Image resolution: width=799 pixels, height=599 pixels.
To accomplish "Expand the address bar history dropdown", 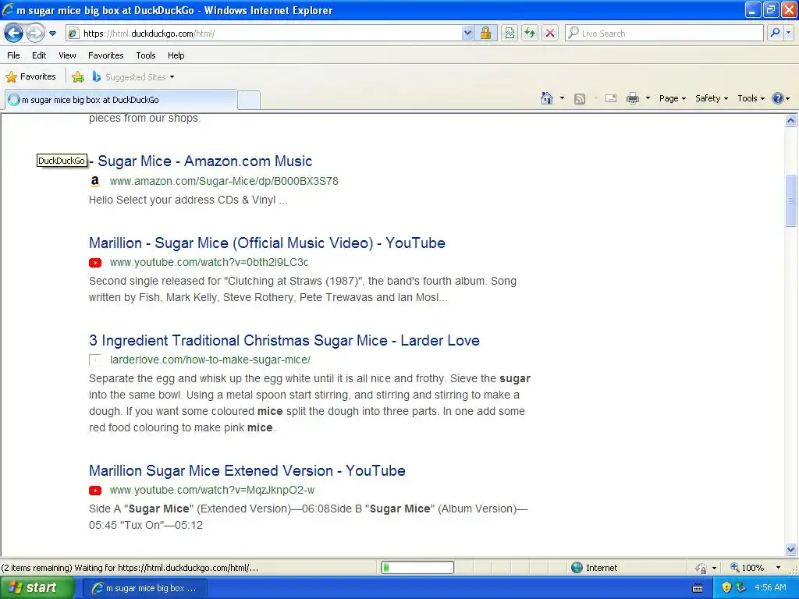I will click(x=467, y=34).
